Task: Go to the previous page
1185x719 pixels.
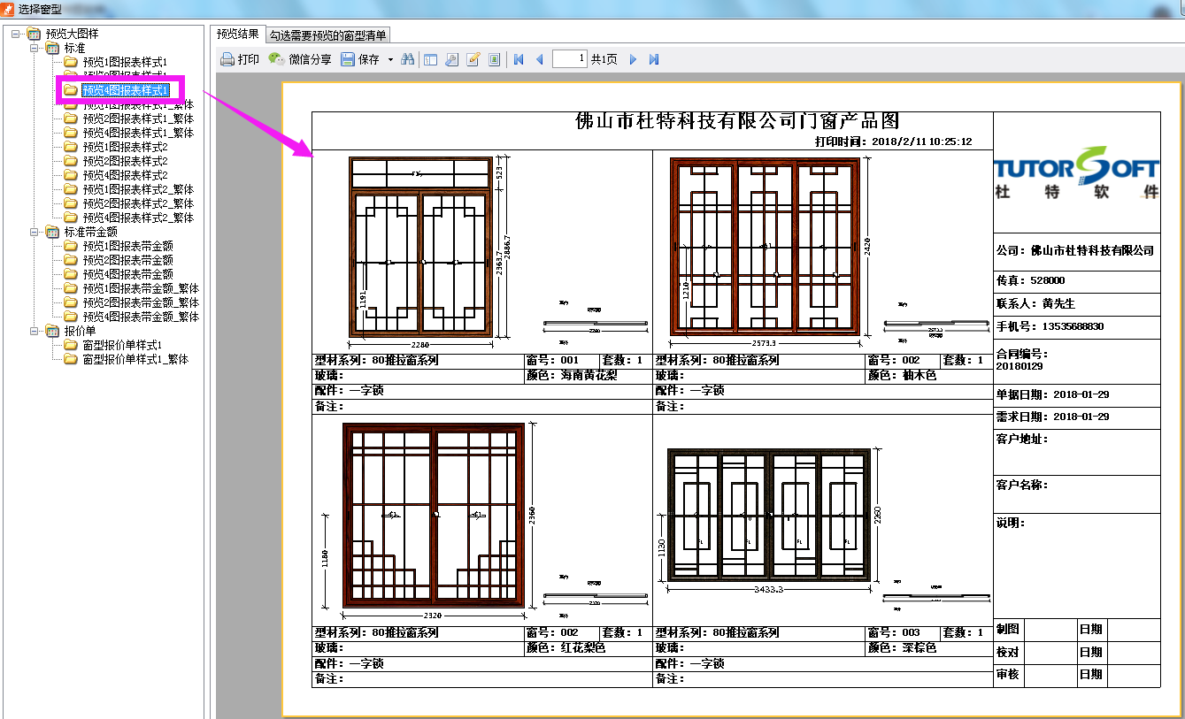Action: (540, 59)
